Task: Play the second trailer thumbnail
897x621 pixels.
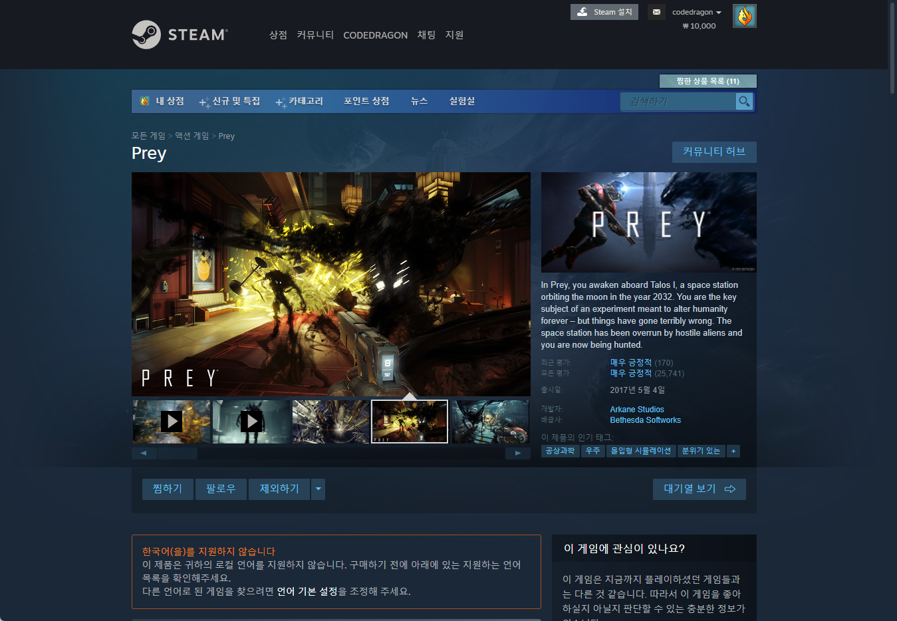Action: [x=251, y=421]
